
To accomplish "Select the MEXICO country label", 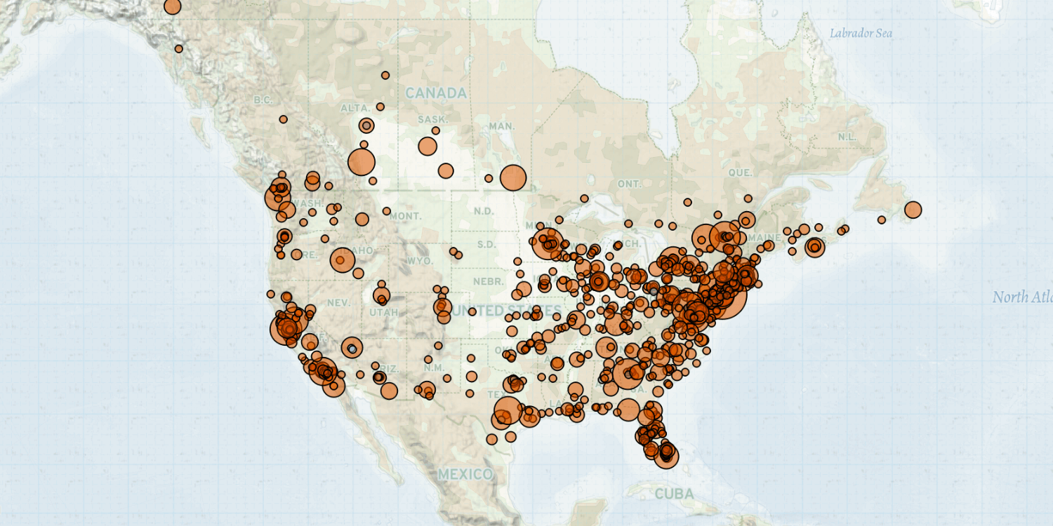I will (x=465, y=475).
